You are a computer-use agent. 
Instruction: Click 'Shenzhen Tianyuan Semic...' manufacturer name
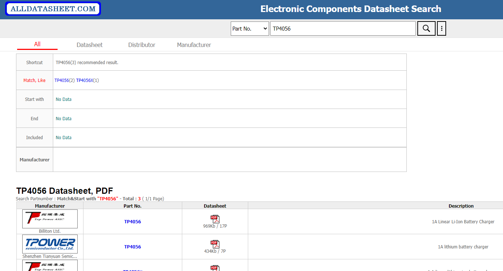pos(50,256)
